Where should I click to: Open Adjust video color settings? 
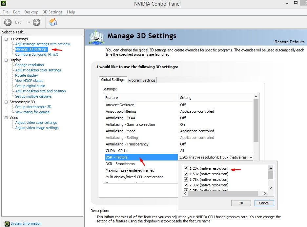(36, 123)
